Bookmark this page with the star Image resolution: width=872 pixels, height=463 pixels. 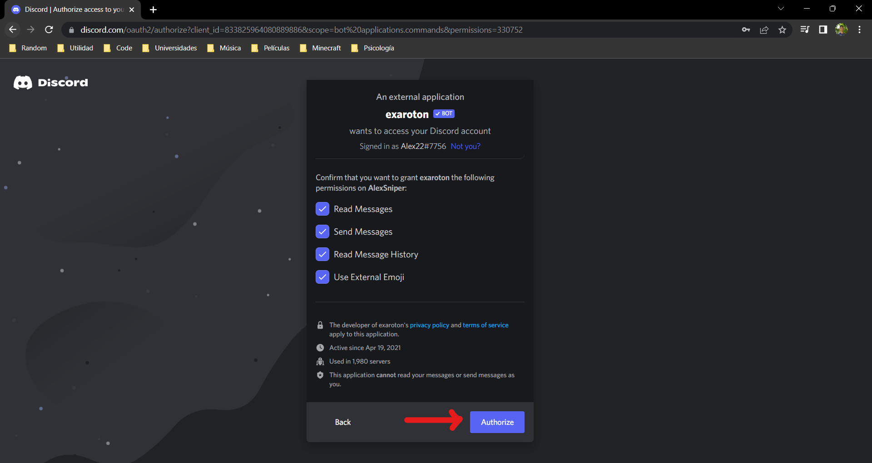[782, 30]
